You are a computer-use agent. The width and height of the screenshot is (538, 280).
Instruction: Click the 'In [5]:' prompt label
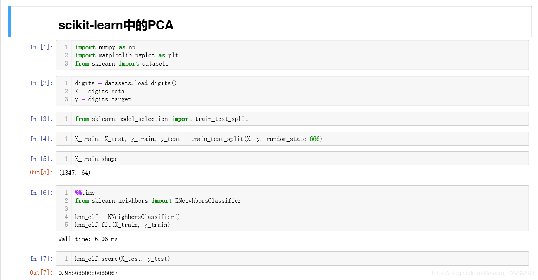(42, 159)
